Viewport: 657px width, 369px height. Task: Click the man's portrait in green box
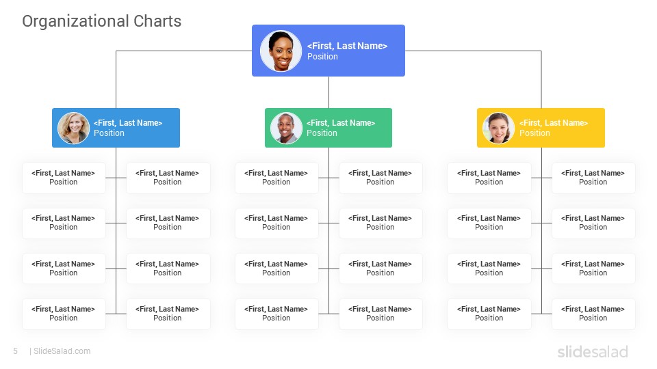tap(286, 128)
